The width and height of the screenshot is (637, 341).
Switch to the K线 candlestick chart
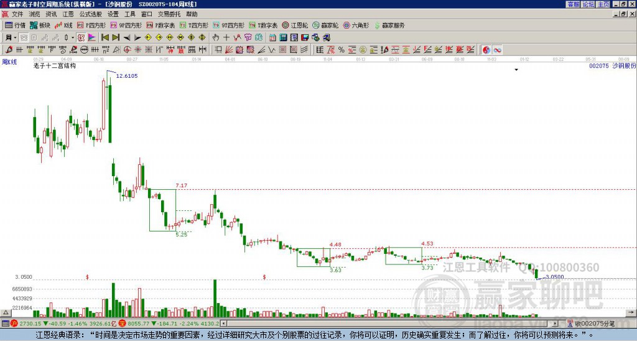tap(64, 25)
